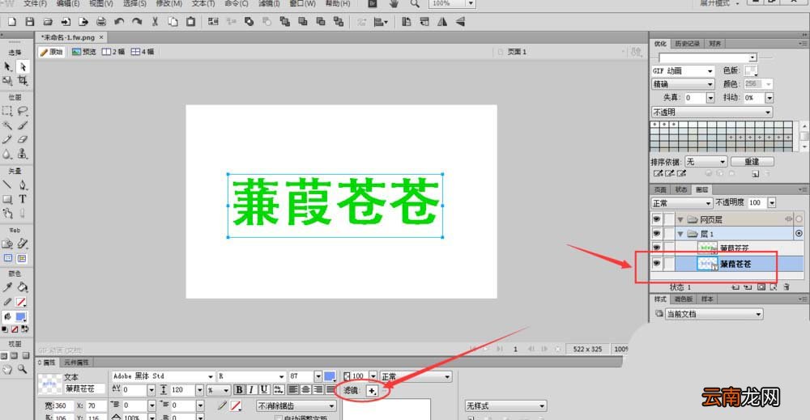This screenshot has height=420, width=810.
Task: Undo the last action
Action: (x=119, y=22)
